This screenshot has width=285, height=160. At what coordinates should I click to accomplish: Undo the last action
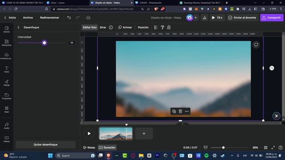point(69,18)
